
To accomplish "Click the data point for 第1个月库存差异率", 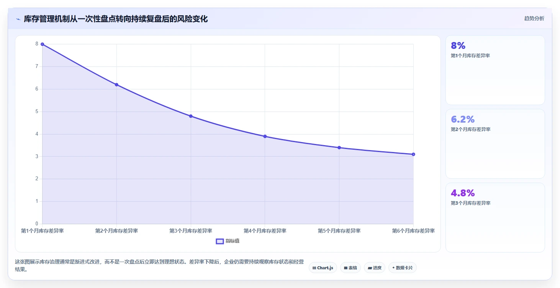I will (x=42, y=44).
